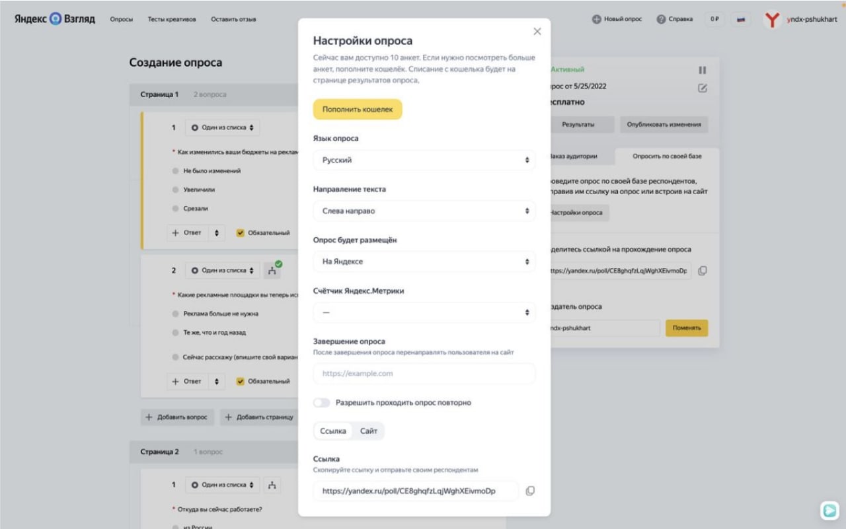
Task: Pause the active survey with the pause icon
Action: point(703,70)
